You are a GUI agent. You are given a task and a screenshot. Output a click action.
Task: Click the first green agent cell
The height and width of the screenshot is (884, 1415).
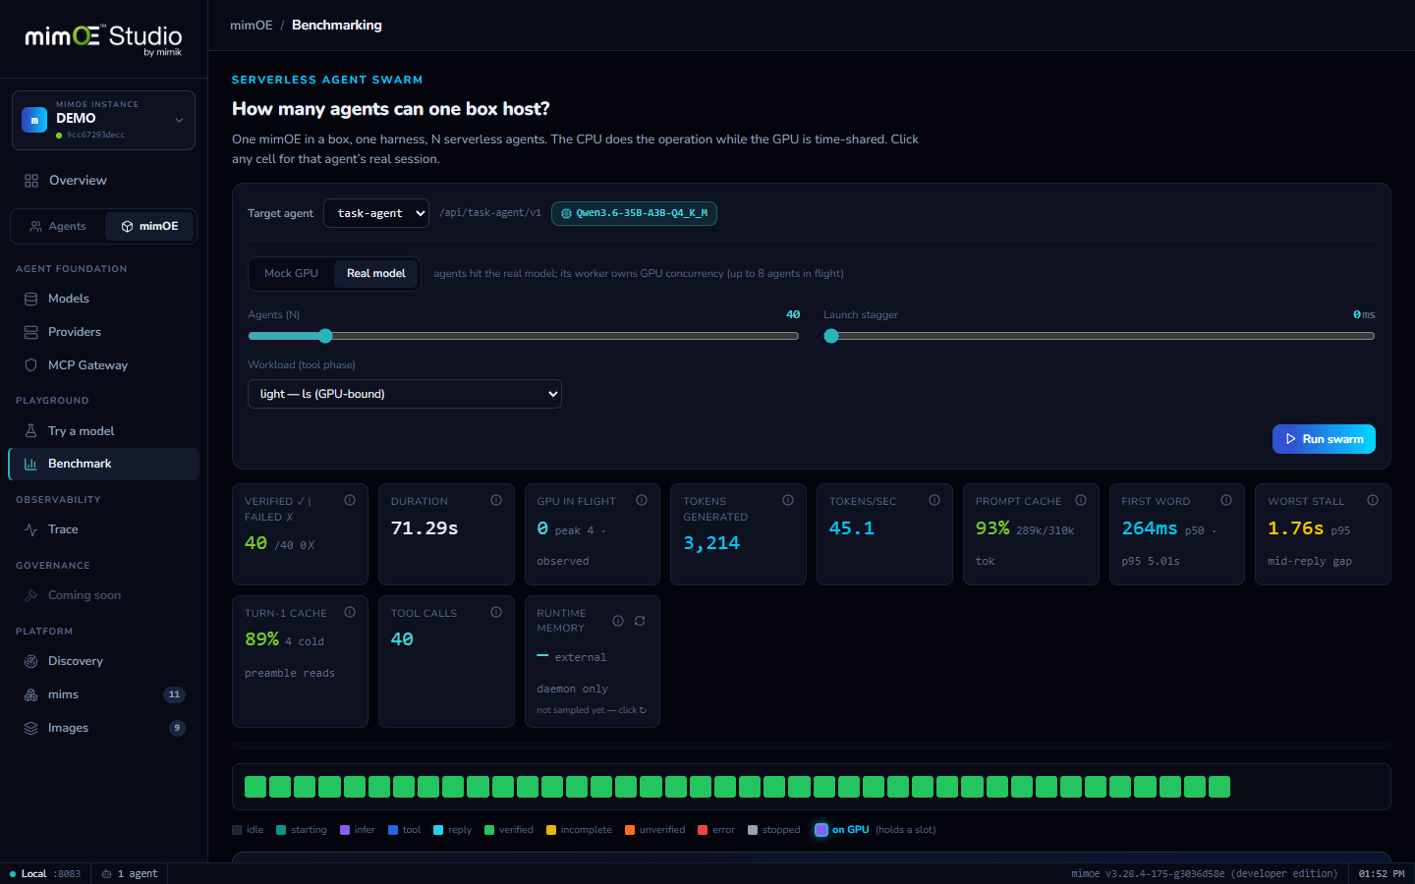coord(255,787)
